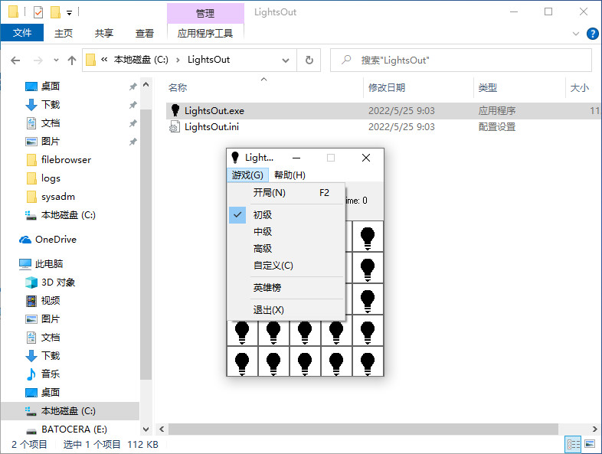Sort files by the 修改日期 column header
602x454 pixels.
387,88
